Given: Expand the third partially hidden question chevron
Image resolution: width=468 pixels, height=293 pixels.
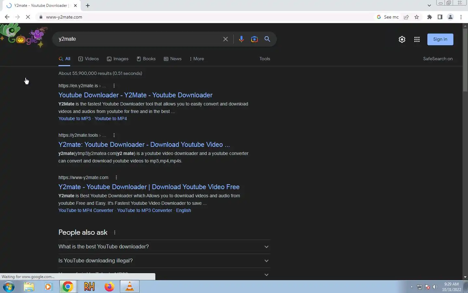Looking at the screenshot, I should (266, 275).
